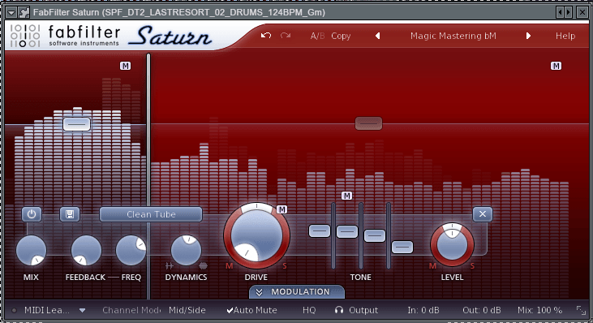Screen dimensions: 593x323
Task: Click Level knob S side marker
Action: [472, 266]
